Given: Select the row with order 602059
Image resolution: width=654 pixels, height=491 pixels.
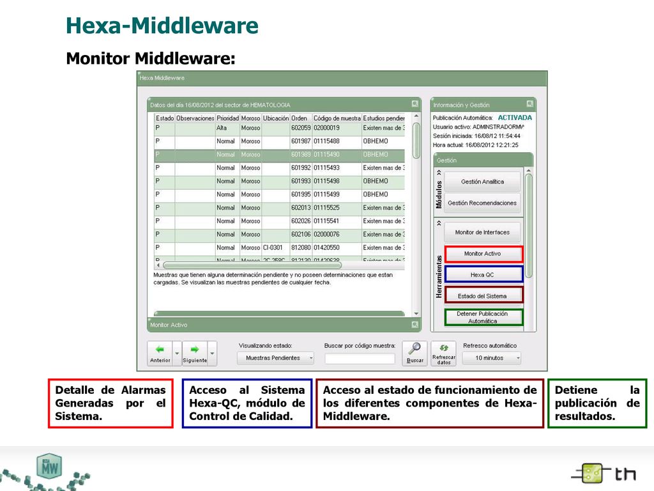Looking at the screenshot, I should click(x=280, y=129).
